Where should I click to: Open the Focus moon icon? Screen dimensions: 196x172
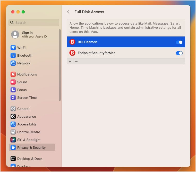pos(13,90)
